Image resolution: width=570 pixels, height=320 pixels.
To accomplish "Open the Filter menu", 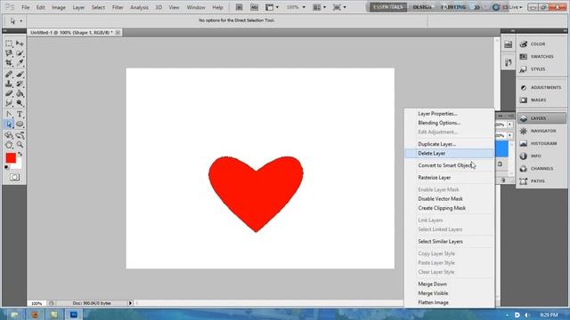I will (118, 7).
